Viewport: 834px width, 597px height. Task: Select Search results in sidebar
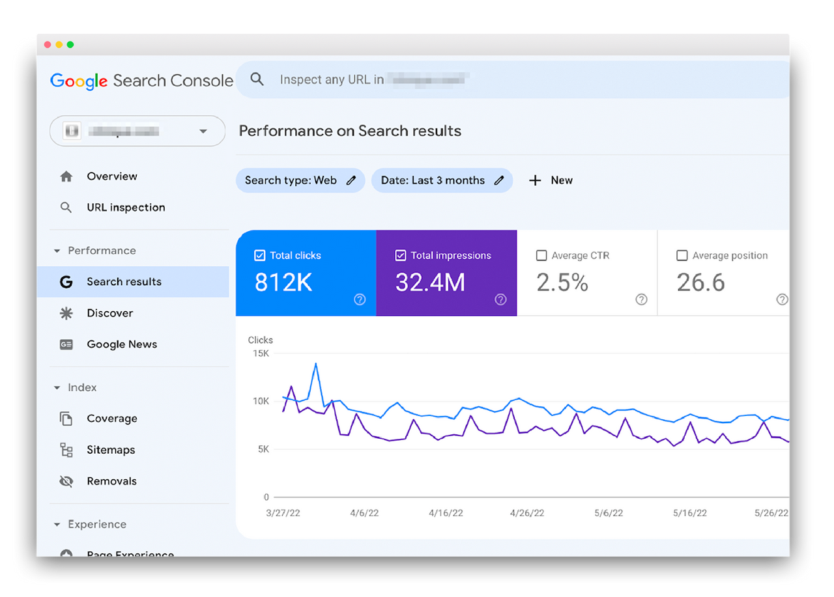(133, 282)
